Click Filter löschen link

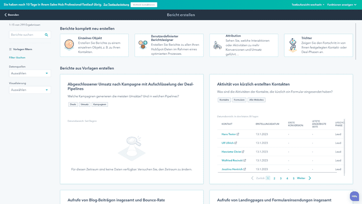pos(17,57)
